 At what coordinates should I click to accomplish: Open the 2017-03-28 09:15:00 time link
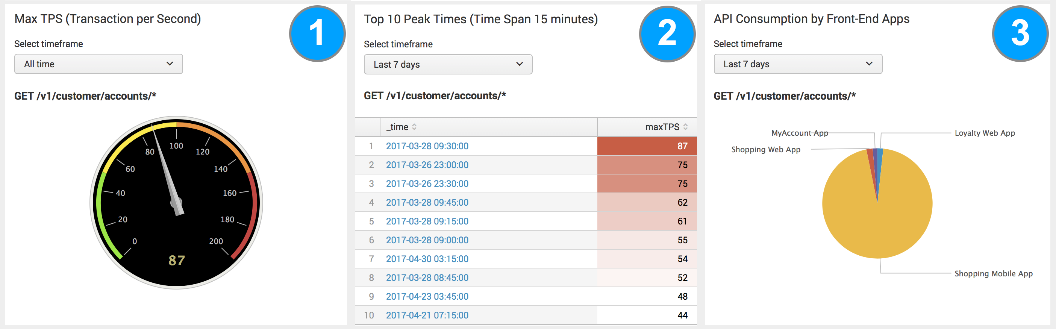[427, 221]
